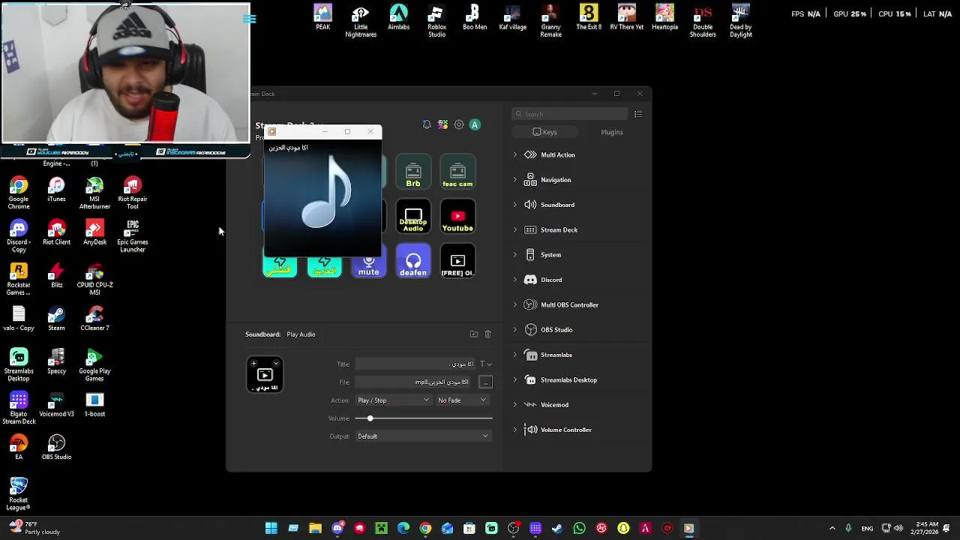Click the ENG language indicator
This screenshot has width=960, height=540.
click(867, 529)
